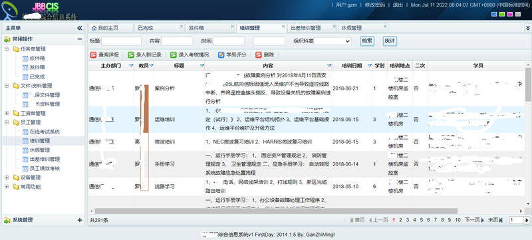532x240 pixels.
Task: Close the 已完成 tab
Action: click(182, 26)
